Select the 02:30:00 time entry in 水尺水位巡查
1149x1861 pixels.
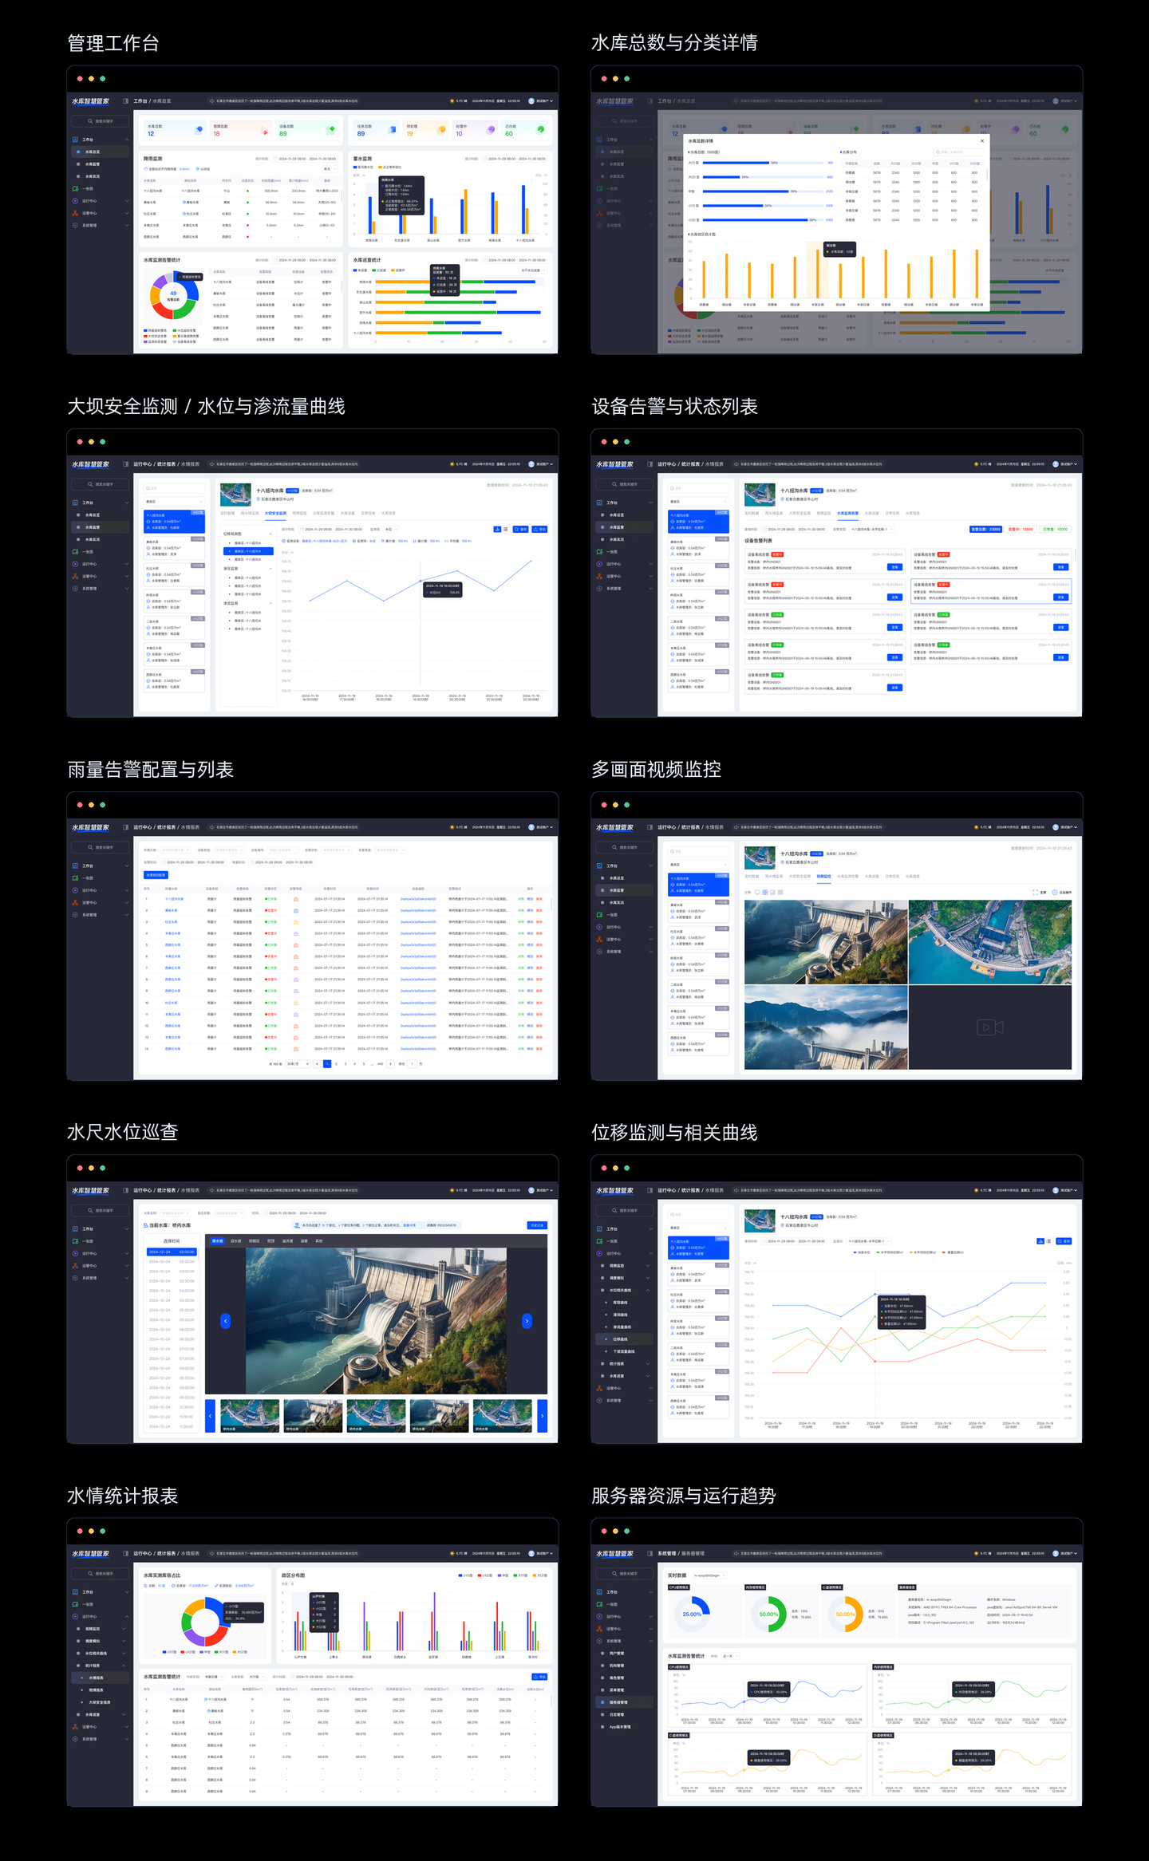click(172, 1262)
